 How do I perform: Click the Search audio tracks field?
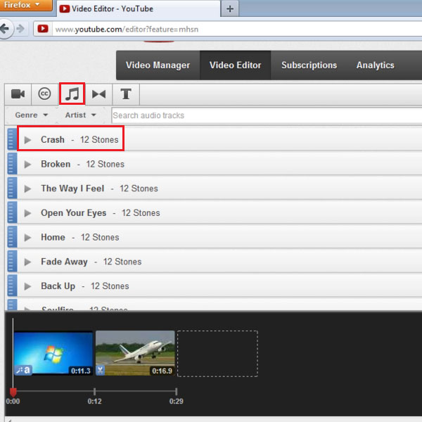(x=267, y=115)
